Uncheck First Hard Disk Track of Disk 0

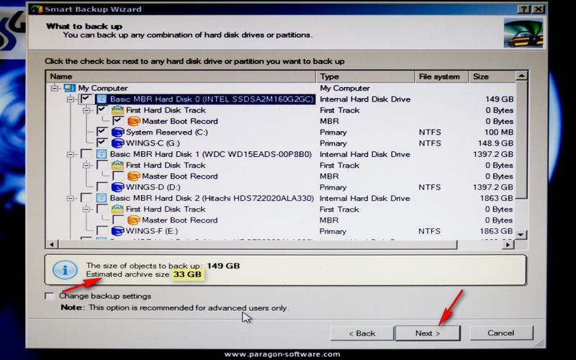point(102,110)
